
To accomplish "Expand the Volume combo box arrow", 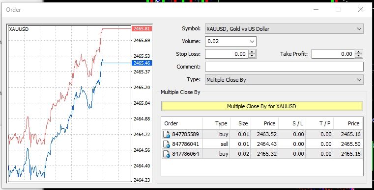I will (252, 41).
